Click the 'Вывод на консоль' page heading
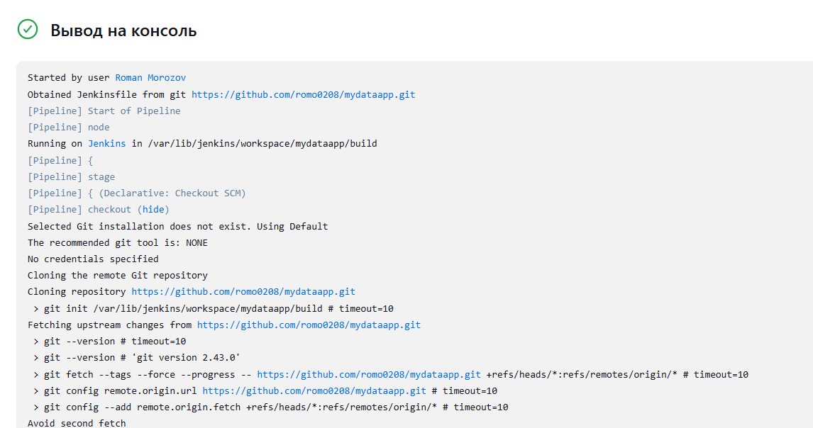The image size is (813, 428). pyautogui.click(x=123, y=31)
